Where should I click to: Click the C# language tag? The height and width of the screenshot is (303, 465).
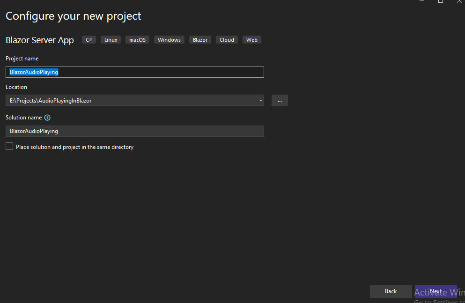coord(89,40)
